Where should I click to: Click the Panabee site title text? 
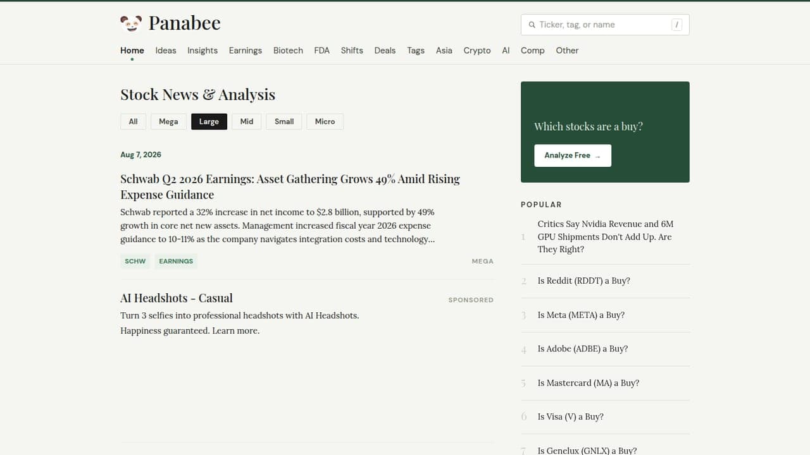[x=185, y=23]
